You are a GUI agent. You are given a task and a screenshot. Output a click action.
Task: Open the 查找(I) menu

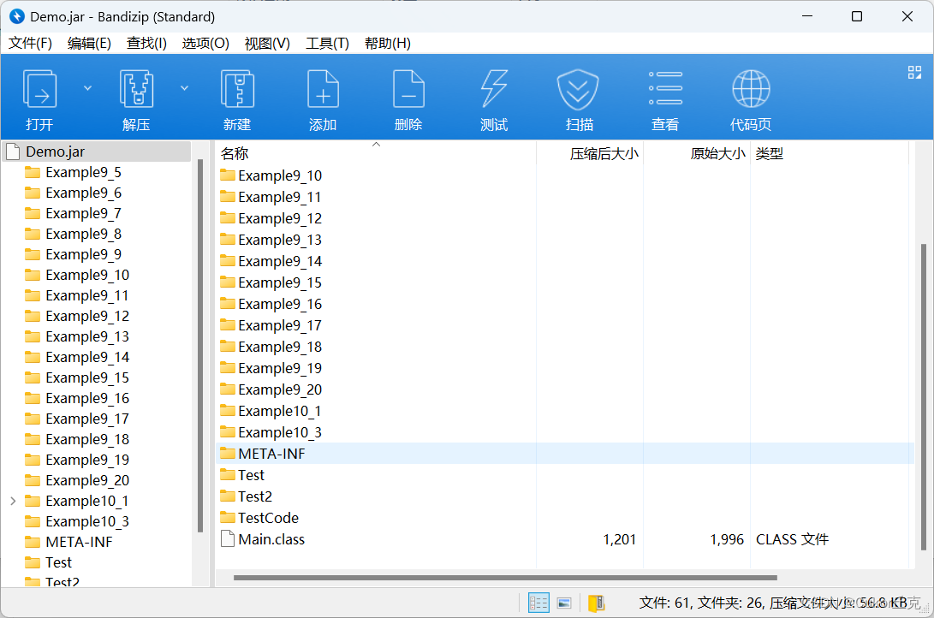point(146,44)
